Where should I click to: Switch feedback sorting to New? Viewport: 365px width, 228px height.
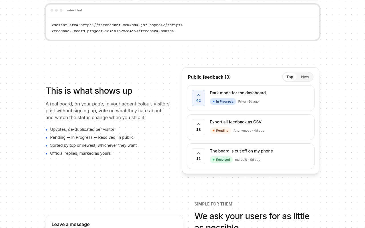305,77
